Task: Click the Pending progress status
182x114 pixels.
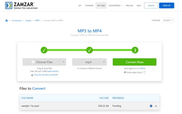Action: point(117,106)
